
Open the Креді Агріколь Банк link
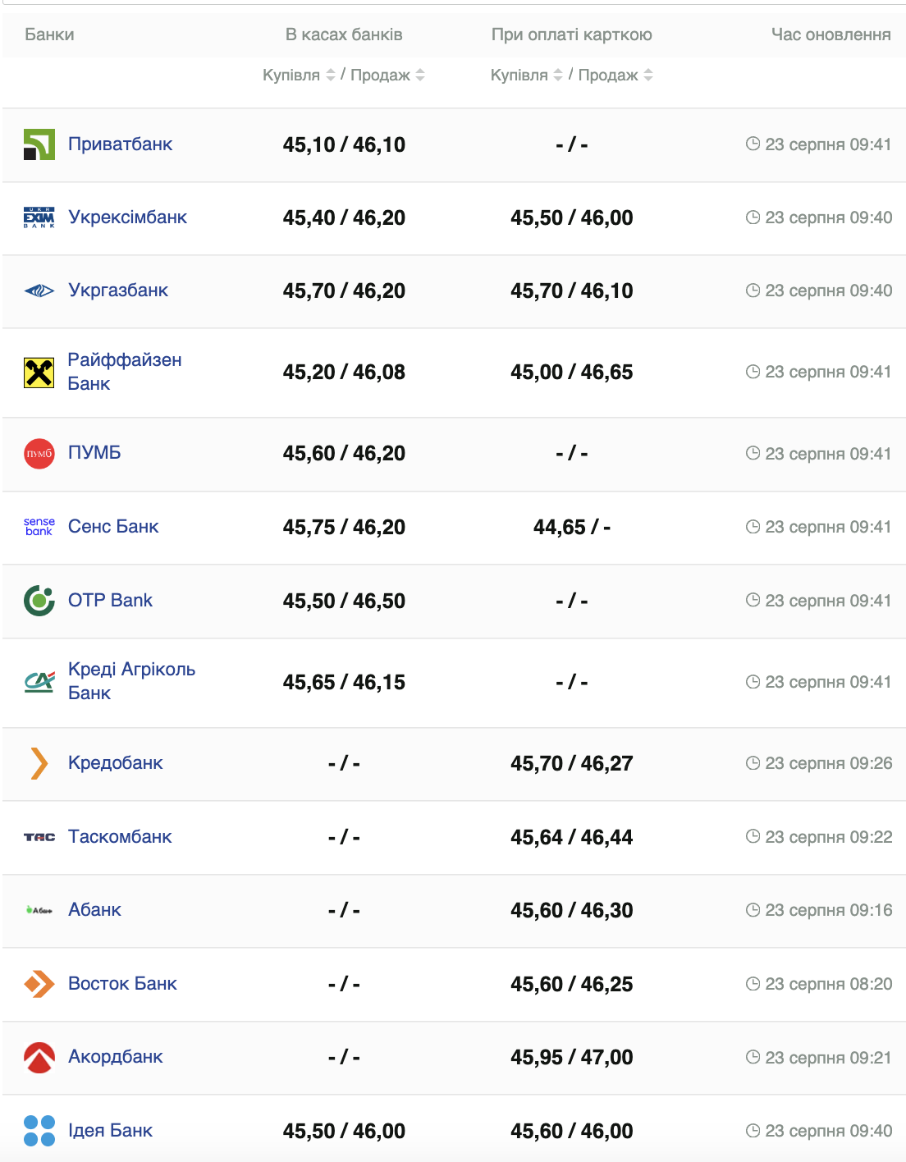[131, 681]
